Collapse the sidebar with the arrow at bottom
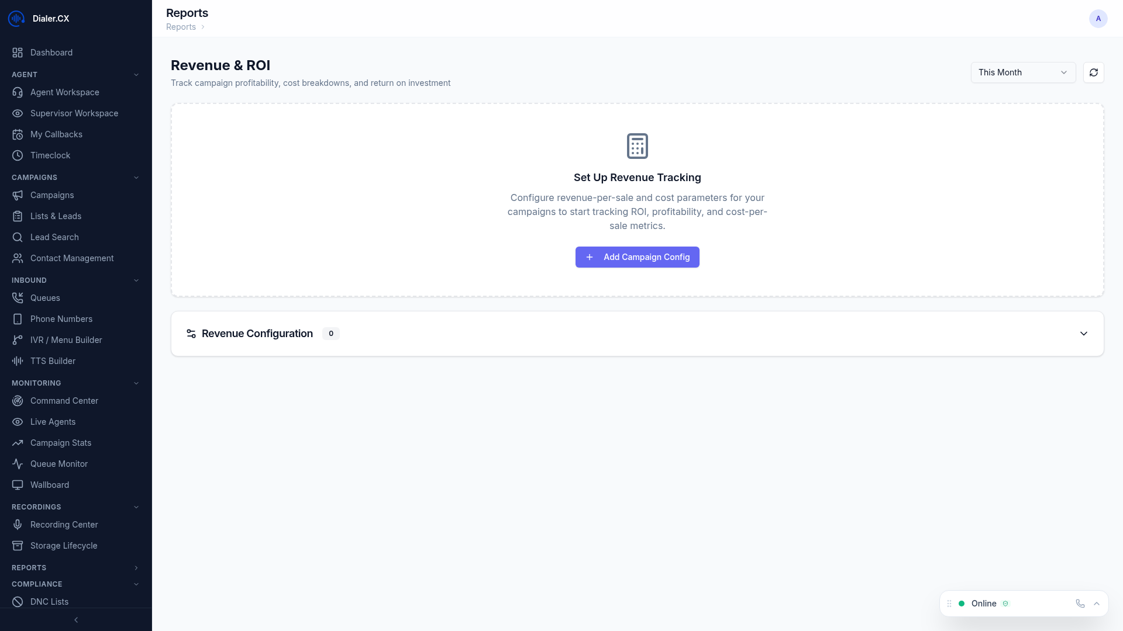This screenshot has height=631, width=1123. [x=76, y=620]
